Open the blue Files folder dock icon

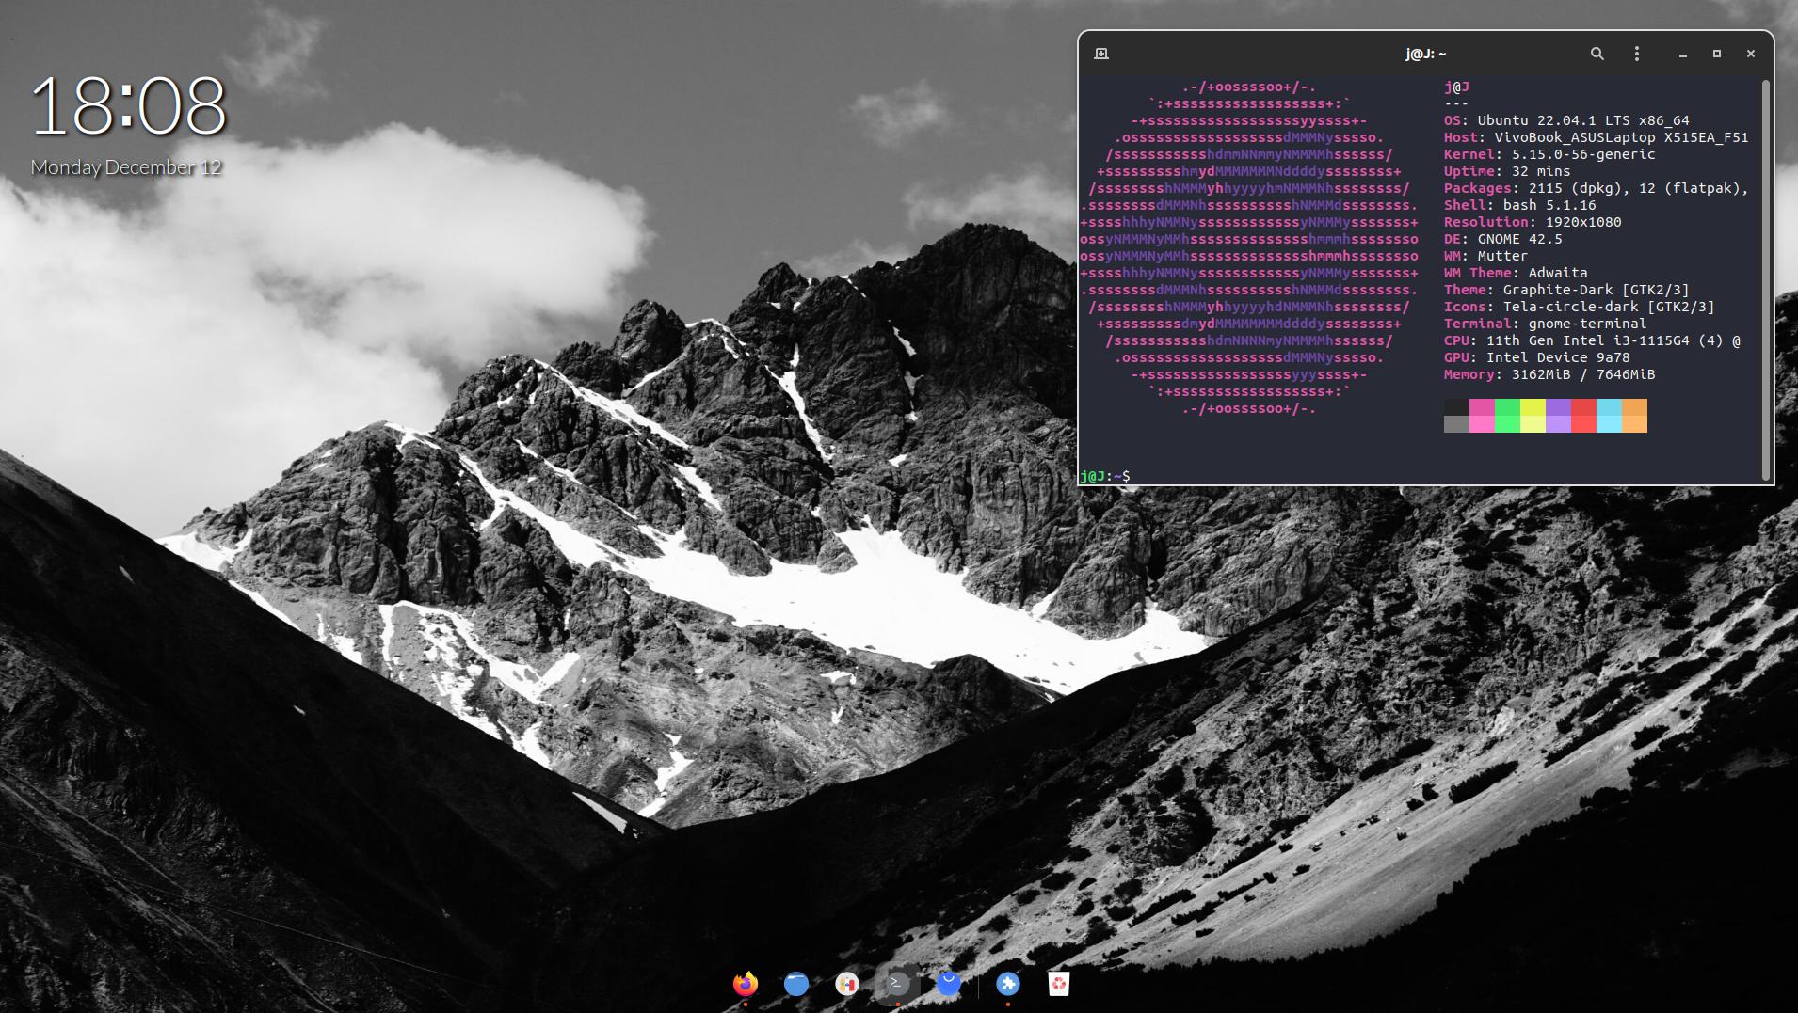tap(796, 984)
